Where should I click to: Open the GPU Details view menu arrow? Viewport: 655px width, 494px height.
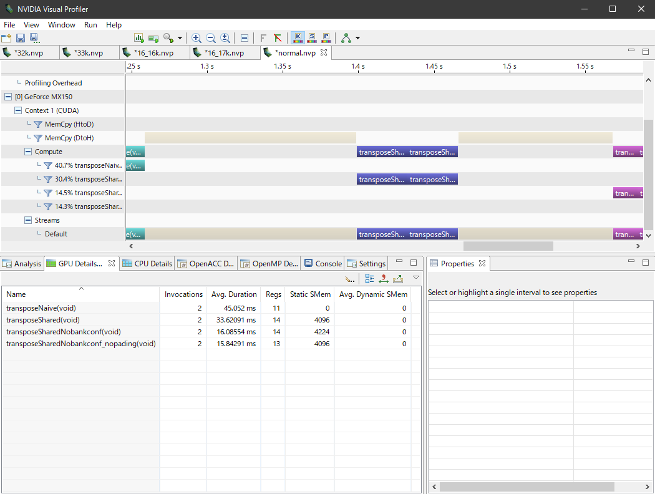416,278
